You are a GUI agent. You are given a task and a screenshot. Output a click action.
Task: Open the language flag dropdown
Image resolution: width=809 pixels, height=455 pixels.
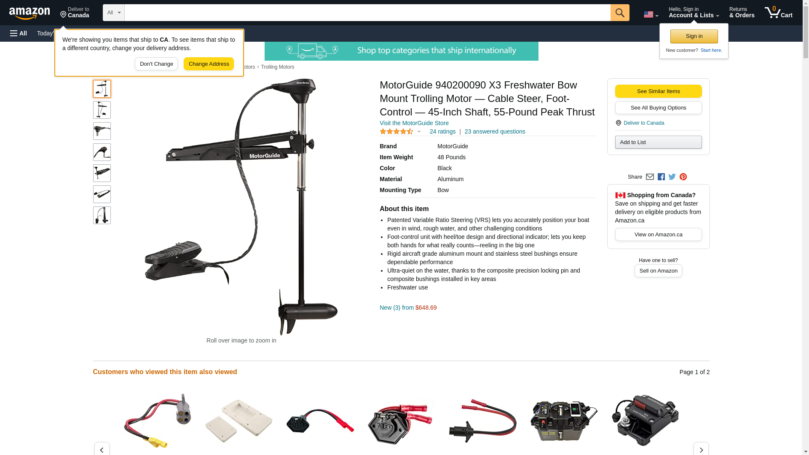tap(651, 15)
